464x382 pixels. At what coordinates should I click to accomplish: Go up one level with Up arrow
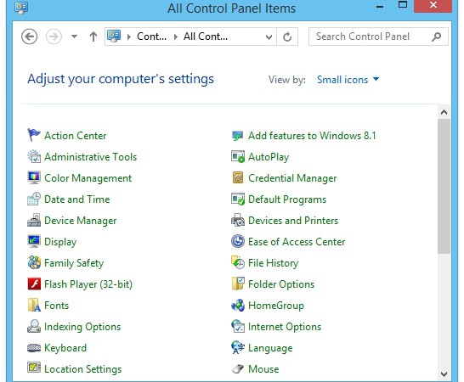[93, 37]
